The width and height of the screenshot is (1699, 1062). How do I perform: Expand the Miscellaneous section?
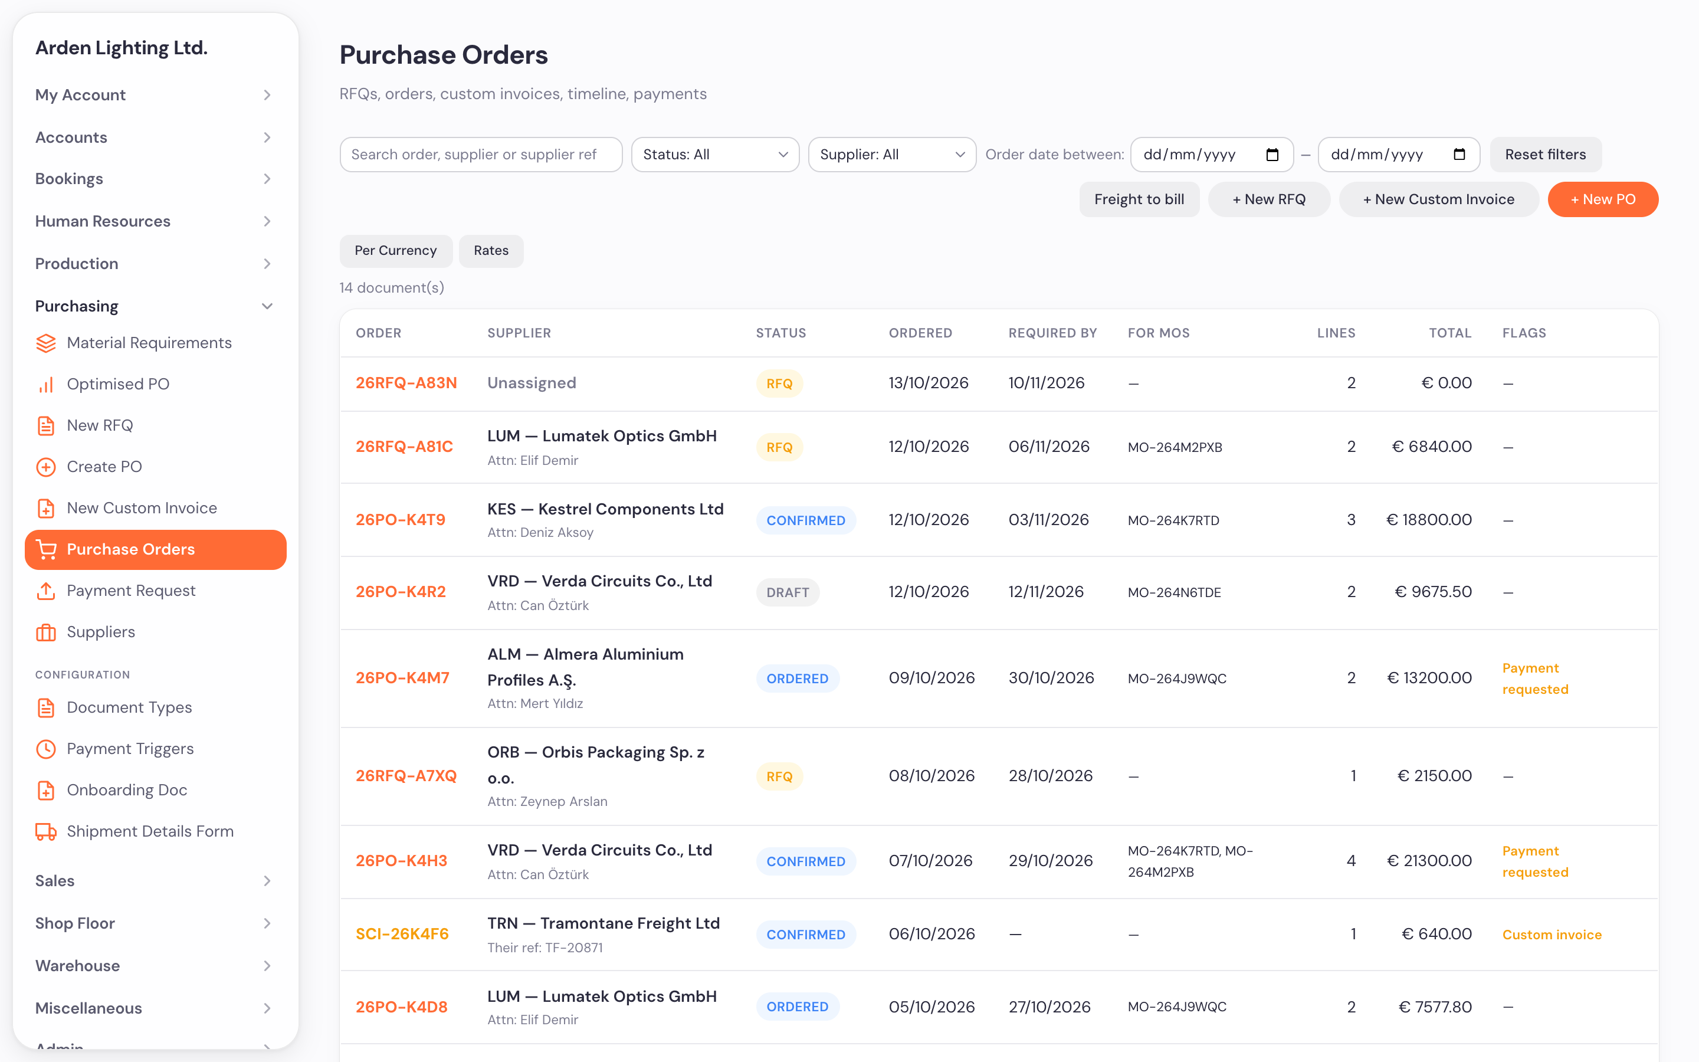tap(154, 1008)
